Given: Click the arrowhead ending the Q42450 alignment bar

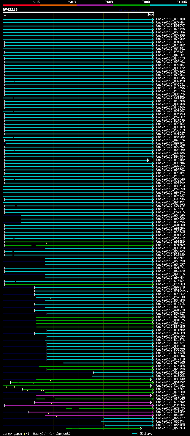Looking at the screenshot, I should pyautogui.click(x=148, y=160).
